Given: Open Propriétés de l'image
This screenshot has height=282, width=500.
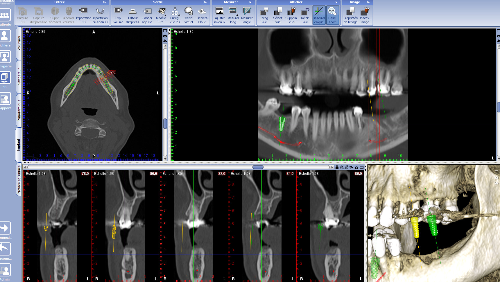Looking at the screenshot, I should coord(350,15).
